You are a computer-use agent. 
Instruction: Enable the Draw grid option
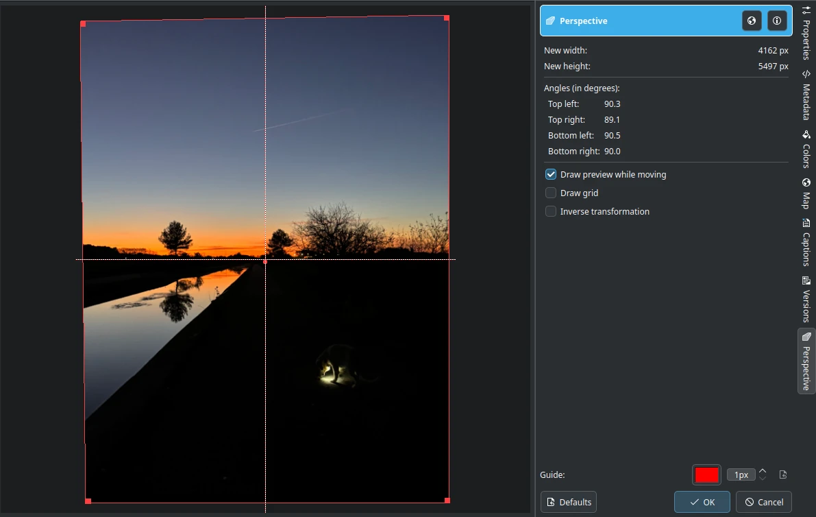coord(551,193)
